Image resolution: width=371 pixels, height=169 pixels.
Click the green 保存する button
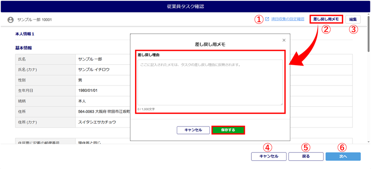228,130
